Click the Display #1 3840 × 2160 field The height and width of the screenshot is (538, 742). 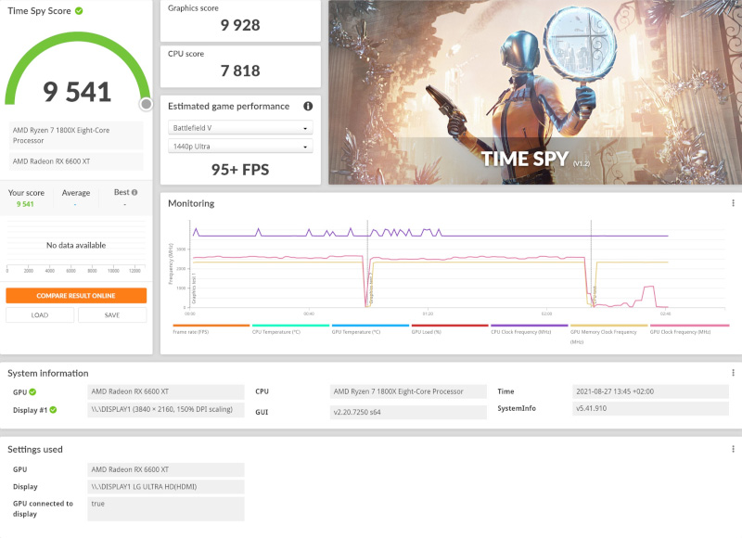(x=166, y=410)
